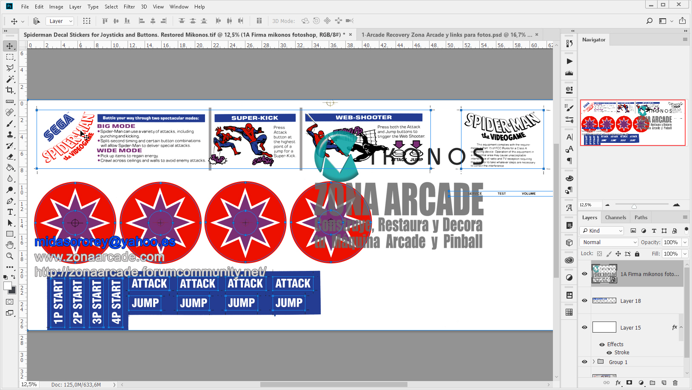Open the Filter menu
The image size is (692, 390).
point(129,6)
